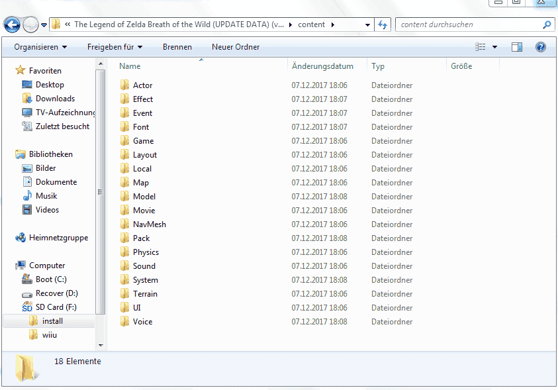Click the UI folder name
The image size is (558, 390).
[136, 307]
